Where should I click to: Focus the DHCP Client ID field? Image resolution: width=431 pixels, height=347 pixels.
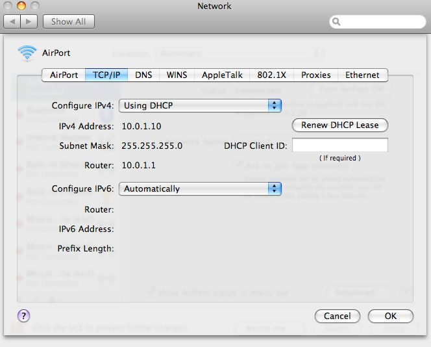(x=339, y=146)
